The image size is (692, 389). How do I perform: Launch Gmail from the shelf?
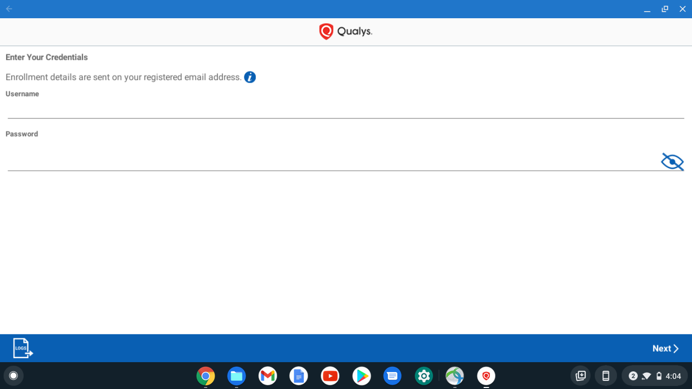tap(267, 376)
